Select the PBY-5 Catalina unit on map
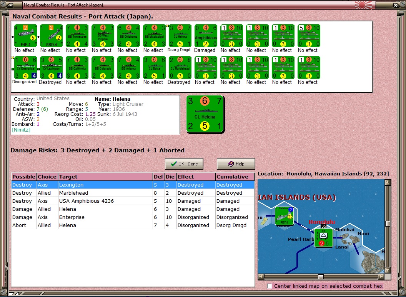Viewport: 406px width, 297px height. click(284, 216)
